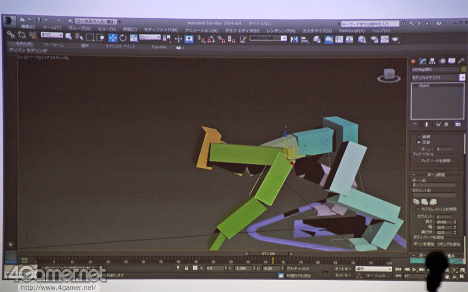Image resolution: width=468 pixels, height=292 pixels.
Task: Toggle the カスタム メッシュを使用 checkbox
Action: 418,209
